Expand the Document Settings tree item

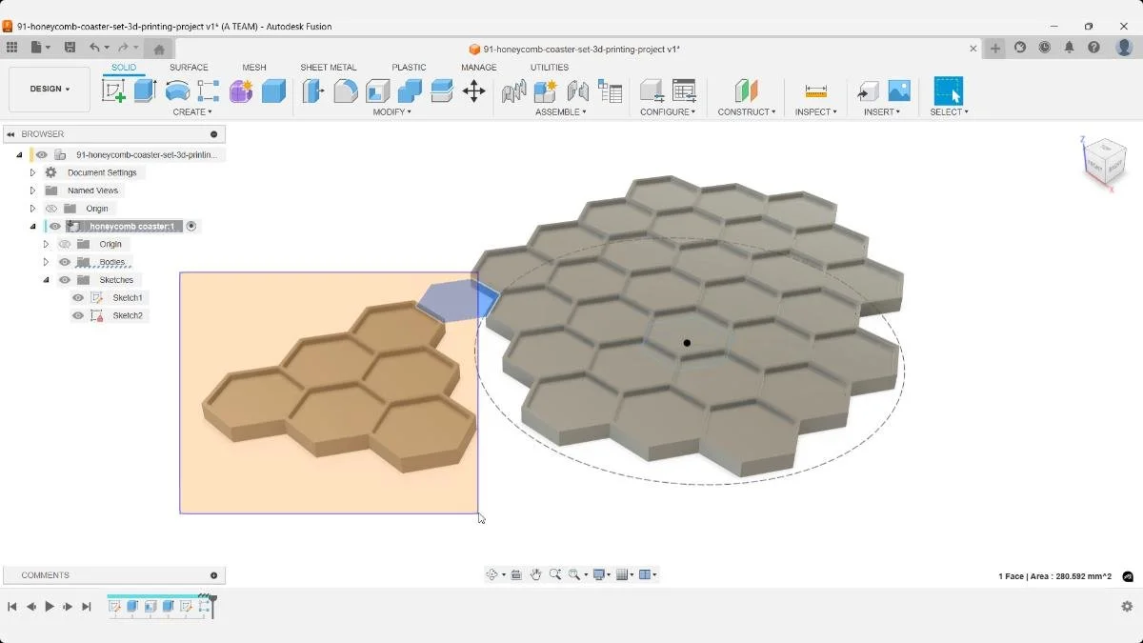[32, 172]
